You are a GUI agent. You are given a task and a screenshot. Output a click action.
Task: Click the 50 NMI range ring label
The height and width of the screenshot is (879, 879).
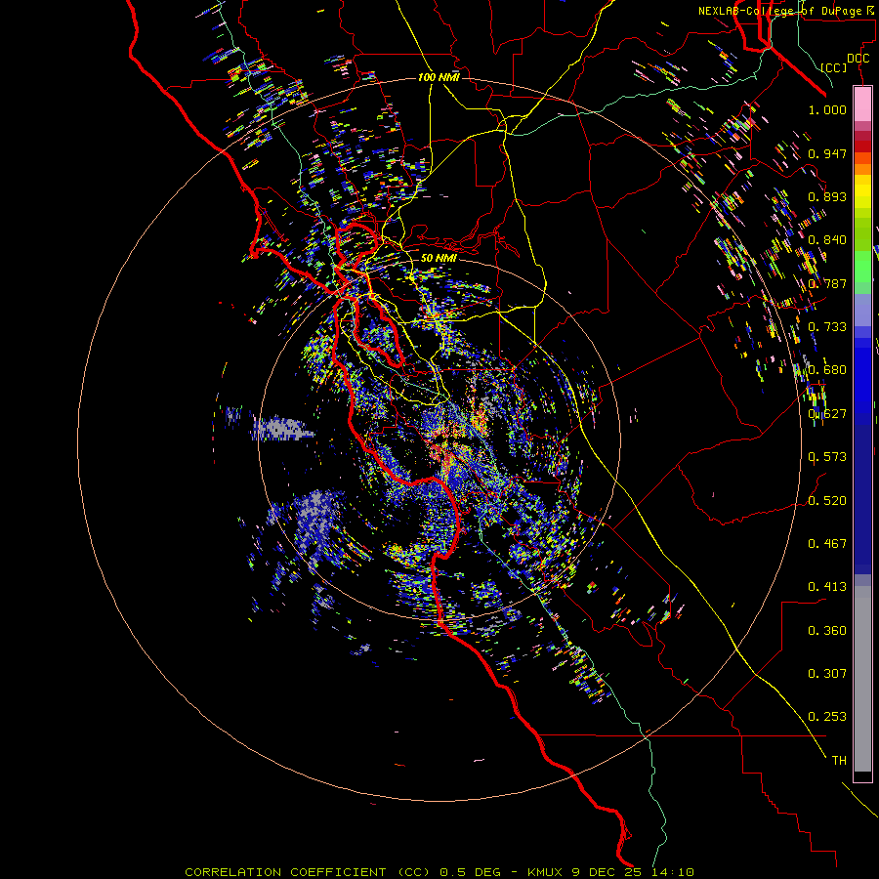coord(439,258)
